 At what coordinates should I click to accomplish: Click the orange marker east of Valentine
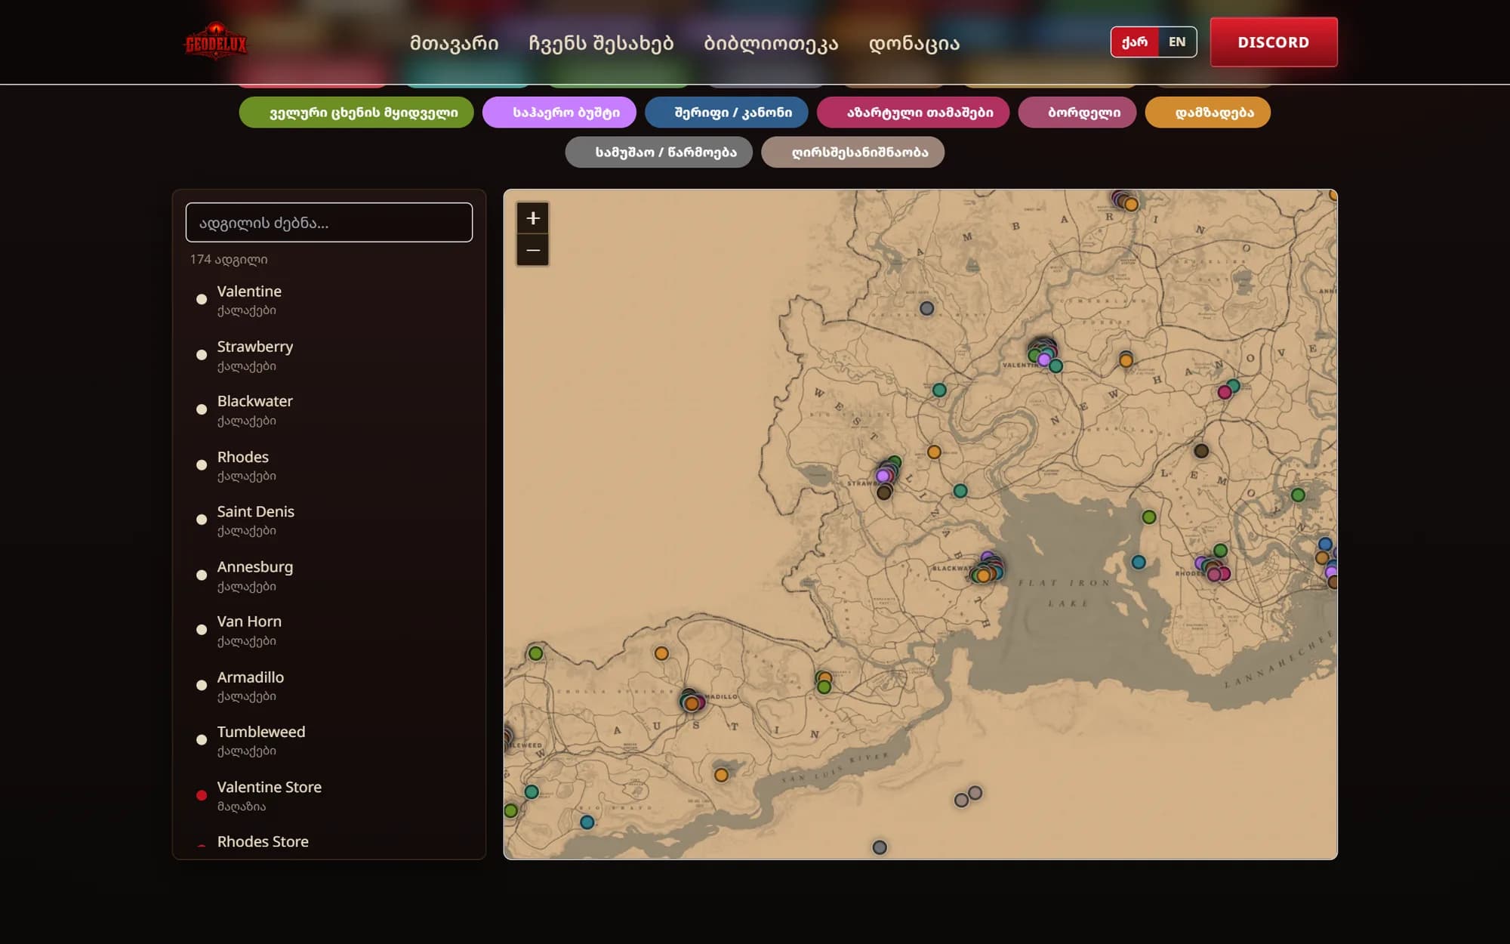click(1126, 360)
